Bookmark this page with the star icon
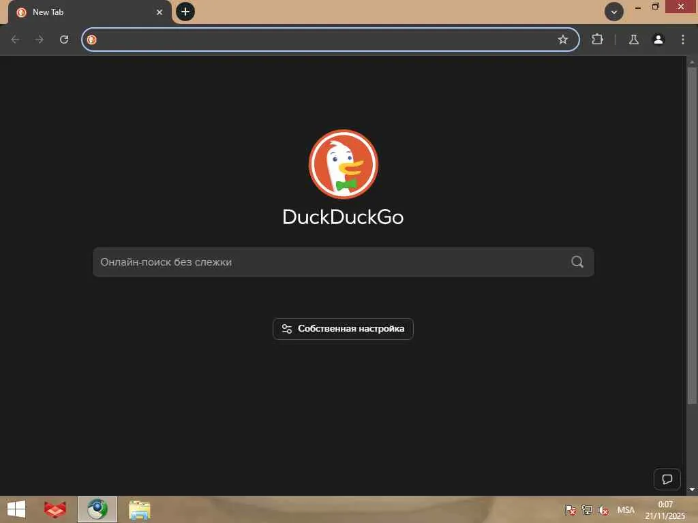The image size is (698, 523). click(x=562, y=39)
